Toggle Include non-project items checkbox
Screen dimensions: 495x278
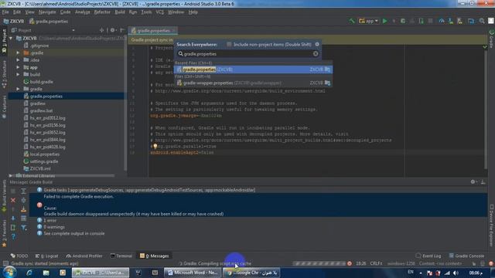tap(229, 45)
